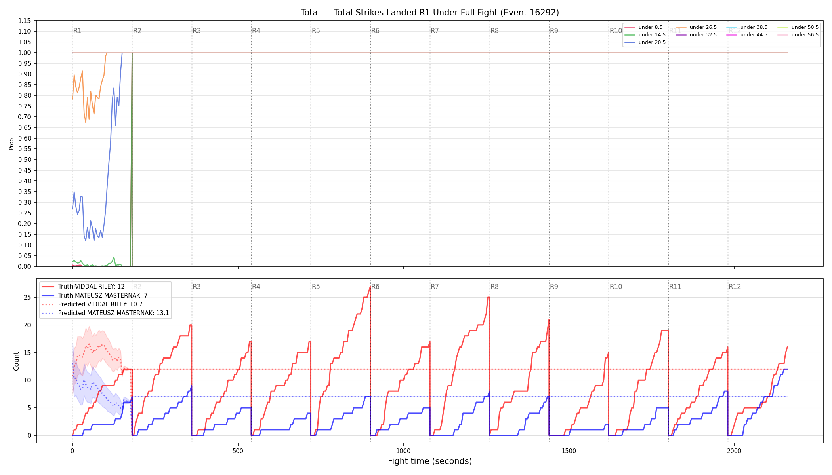Select the 'under 50.5' legend entry

point(798,27)
